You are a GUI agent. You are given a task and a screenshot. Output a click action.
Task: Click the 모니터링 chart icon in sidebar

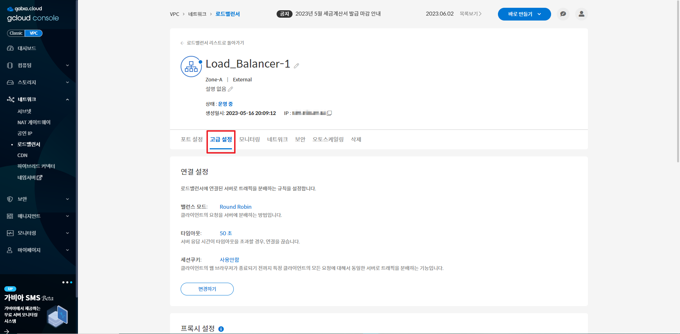click(x=10, y=233)
